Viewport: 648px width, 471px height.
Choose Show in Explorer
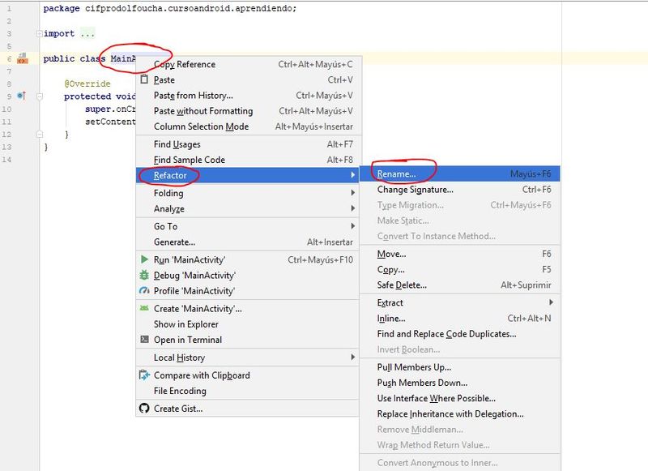tap(248, 324)
